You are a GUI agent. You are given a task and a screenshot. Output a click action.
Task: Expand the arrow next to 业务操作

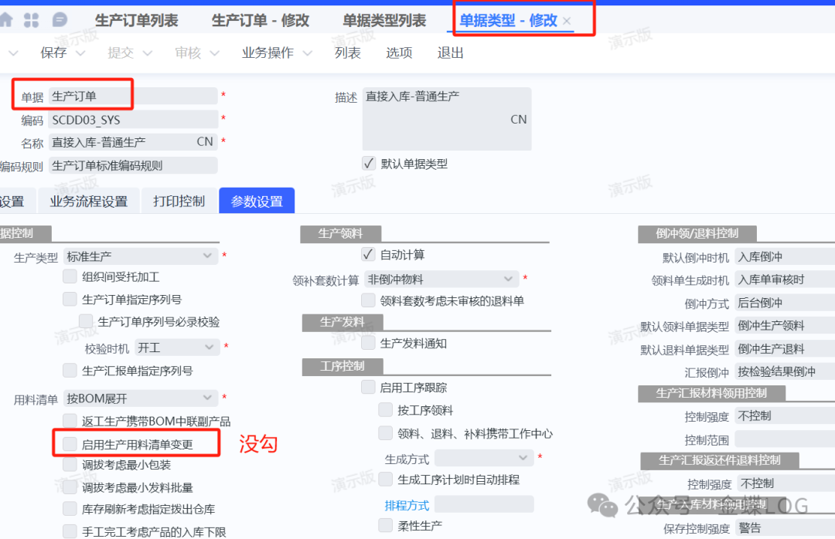tap(307, 53)
